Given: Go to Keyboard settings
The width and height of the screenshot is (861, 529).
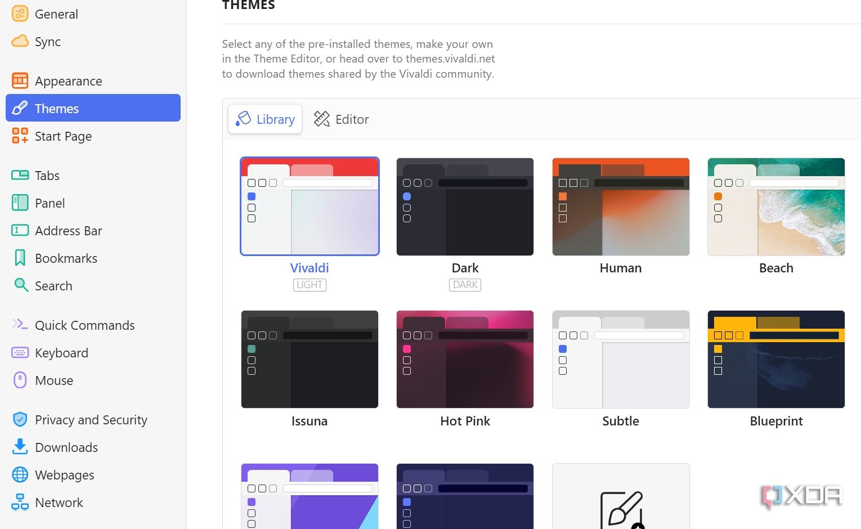Looking at the screenshot, I should click(x=93, y=353).
